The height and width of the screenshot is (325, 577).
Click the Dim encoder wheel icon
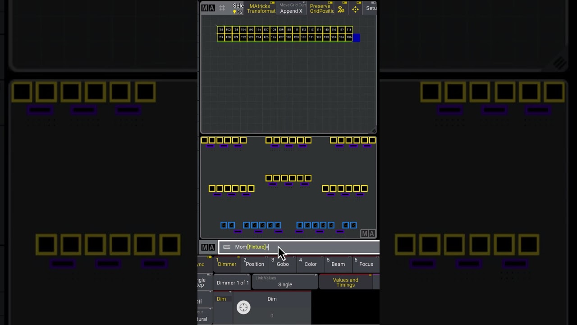[243, 307]
